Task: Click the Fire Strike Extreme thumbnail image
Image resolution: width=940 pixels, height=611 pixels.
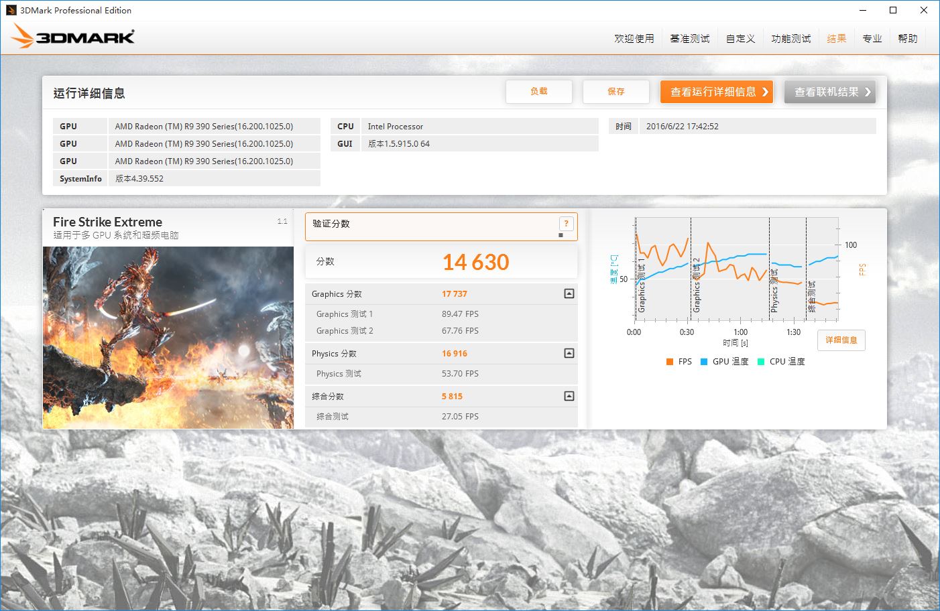Action: click(168, 338)
